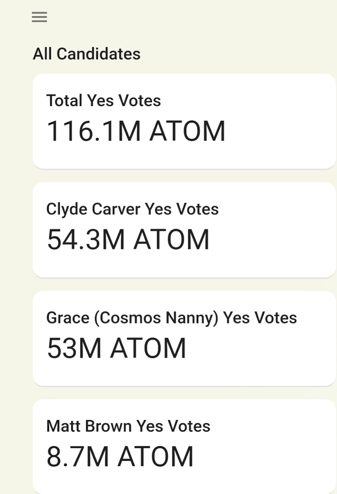The image size is (337, 494).
Task: Click the 54.3M number for Clyde Carver
Action: tap(86, 240)
